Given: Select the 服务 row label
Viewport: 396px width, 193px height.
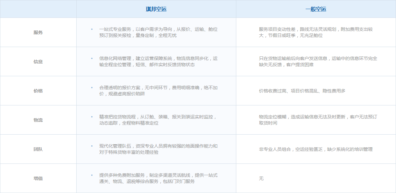Looking at the screenshot, I should tap(38, 32).
